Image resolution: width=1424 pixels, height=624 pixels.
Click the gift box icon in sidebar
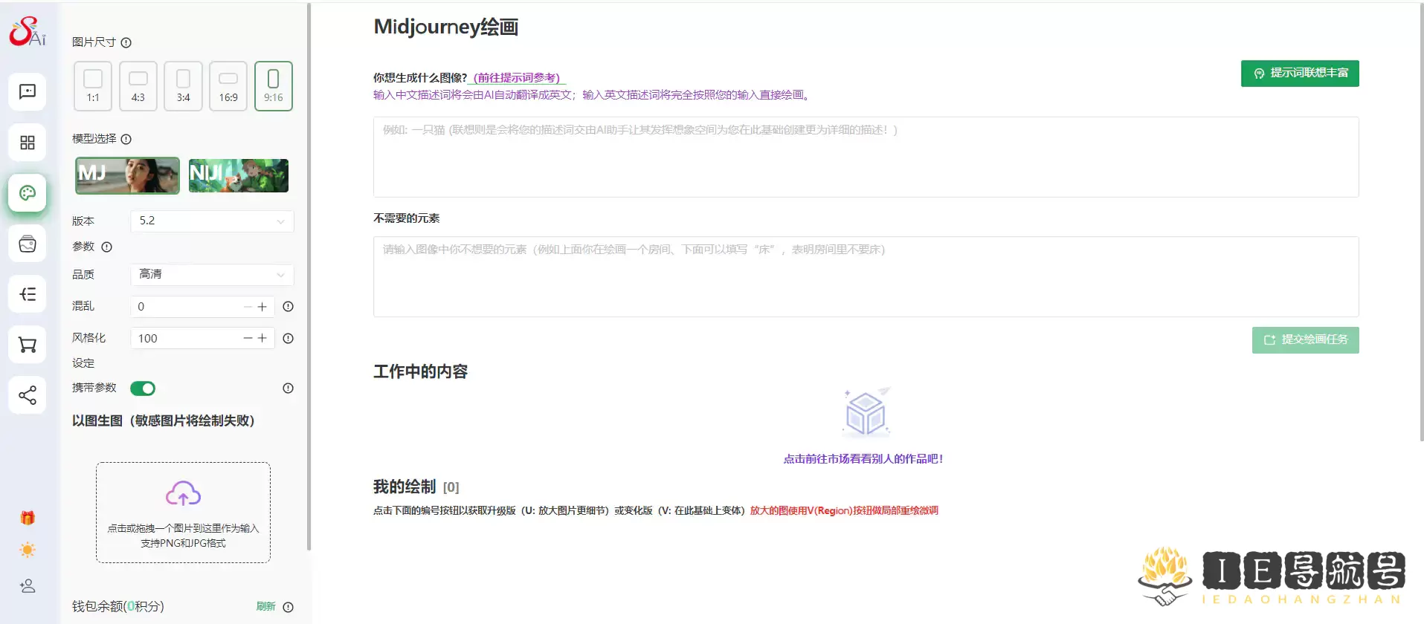(x=28, y=518)
